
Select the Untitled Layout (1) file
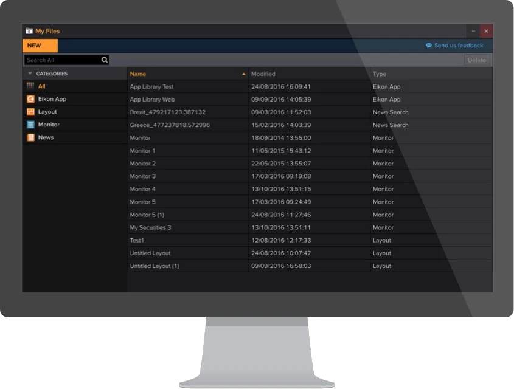155,266
